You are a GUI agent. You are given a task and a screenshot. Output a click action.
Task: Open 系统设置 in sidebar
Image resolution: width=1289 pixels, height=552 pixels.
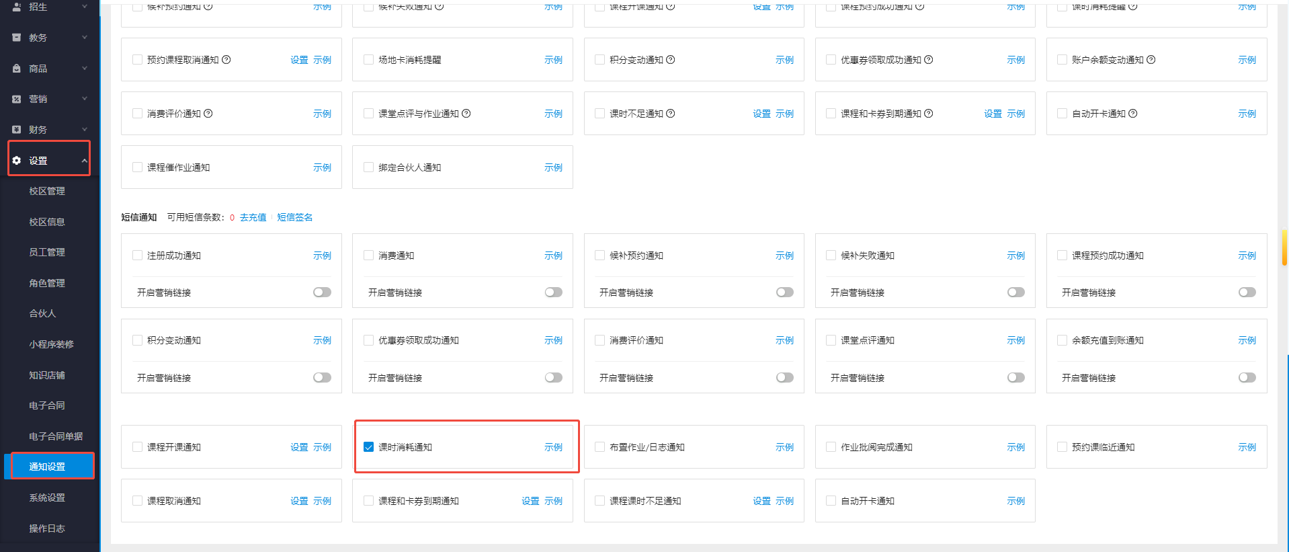(47, 498)
